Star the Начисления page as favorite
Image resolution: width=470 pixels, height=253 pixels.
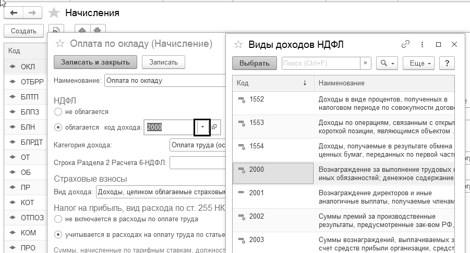pyautogui.click(x=54, y=13)
